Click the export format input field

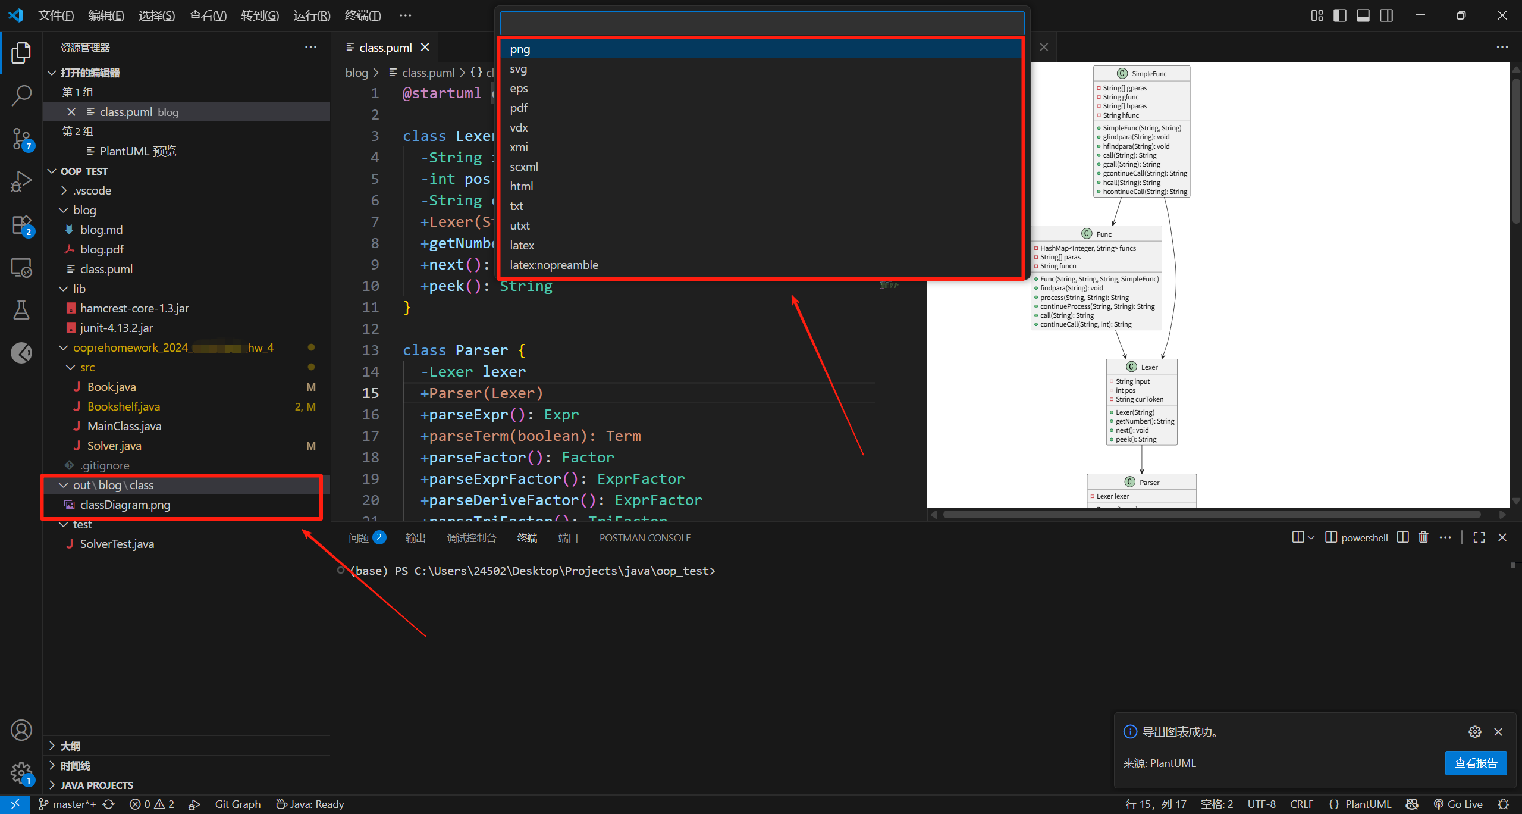click(x=761, y=23)
